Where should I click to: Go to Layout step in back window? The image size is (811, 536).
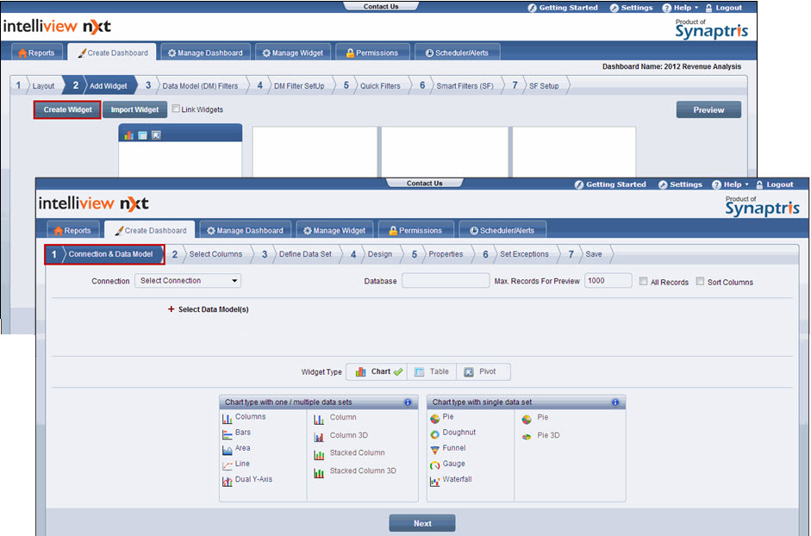[36, 86]
